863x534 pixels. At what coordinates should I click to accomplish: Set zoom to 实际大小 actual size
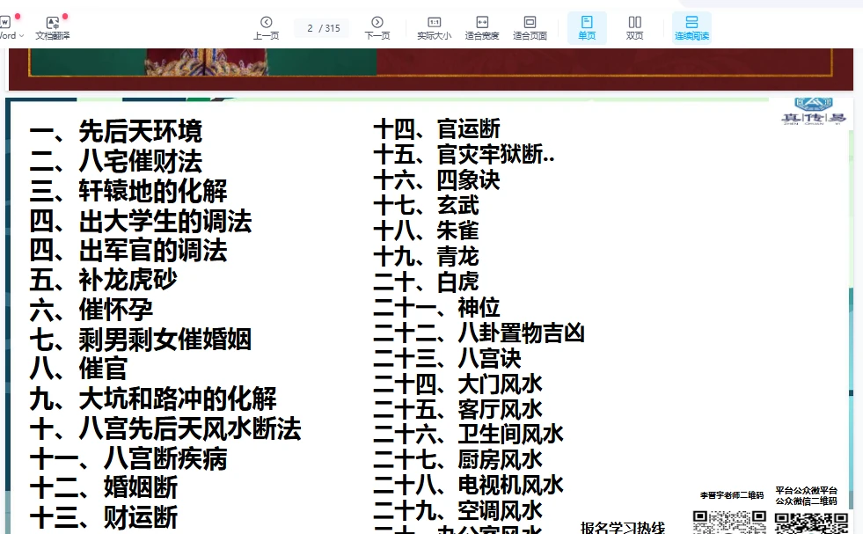pos(434,28)
